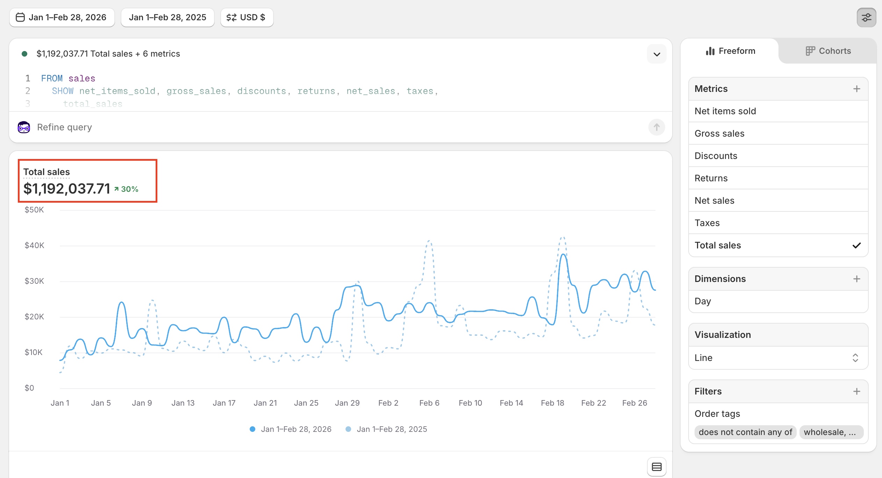Click the Order tags filter
882x478 pixels.
click(717, 414)
